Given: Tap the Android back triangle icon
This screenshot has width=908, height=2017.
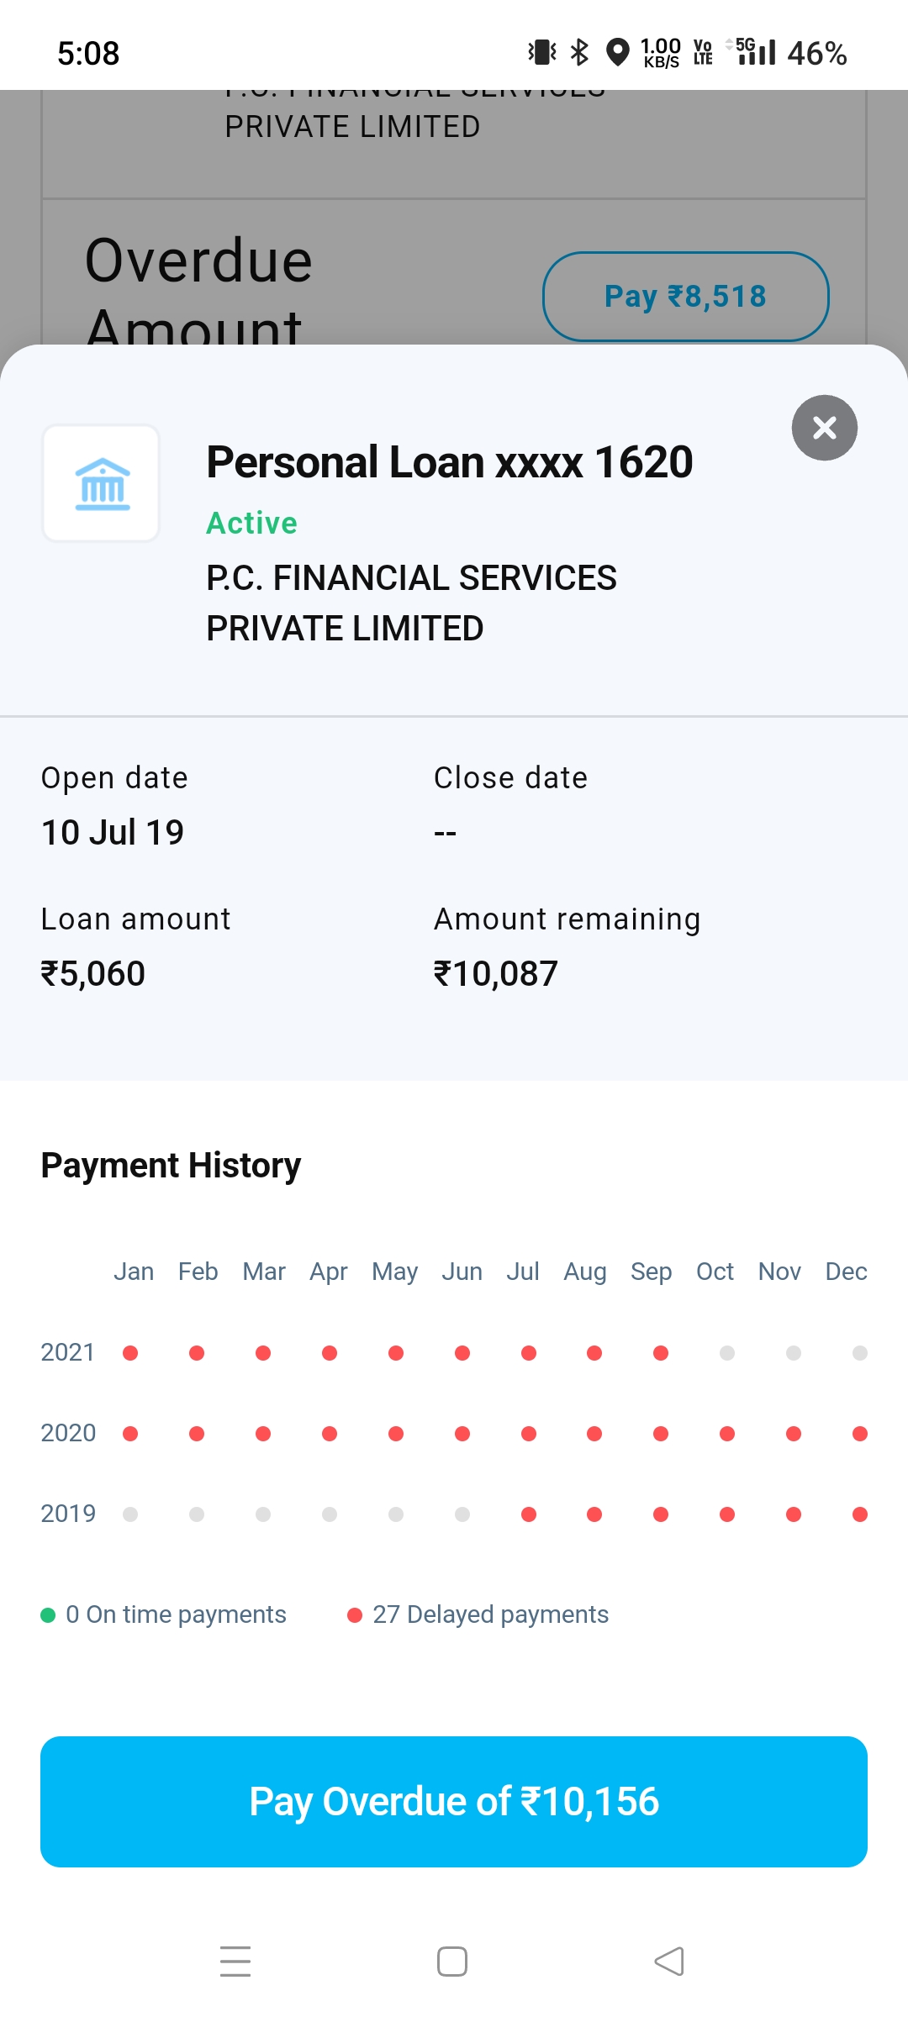Looking at the screenshot, I should [x=669, y=1961].
